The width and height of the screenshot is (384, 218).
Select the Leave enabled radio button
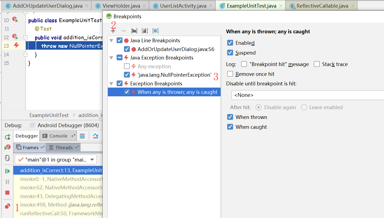click(x=304, y=107)
